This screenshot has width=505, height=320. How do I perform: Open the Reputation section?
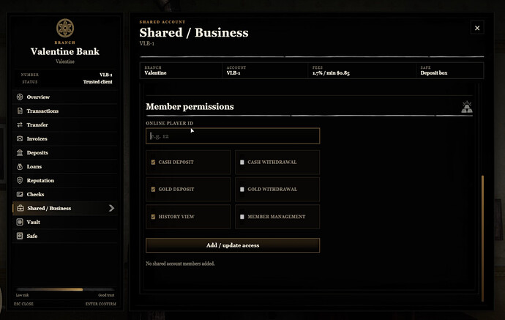pyautogui.click(x=65, y=180)
